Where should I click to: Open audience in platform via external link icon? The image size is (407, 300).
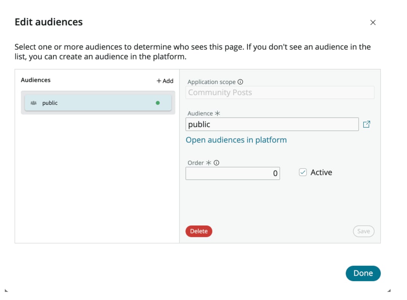pos(367,124)
